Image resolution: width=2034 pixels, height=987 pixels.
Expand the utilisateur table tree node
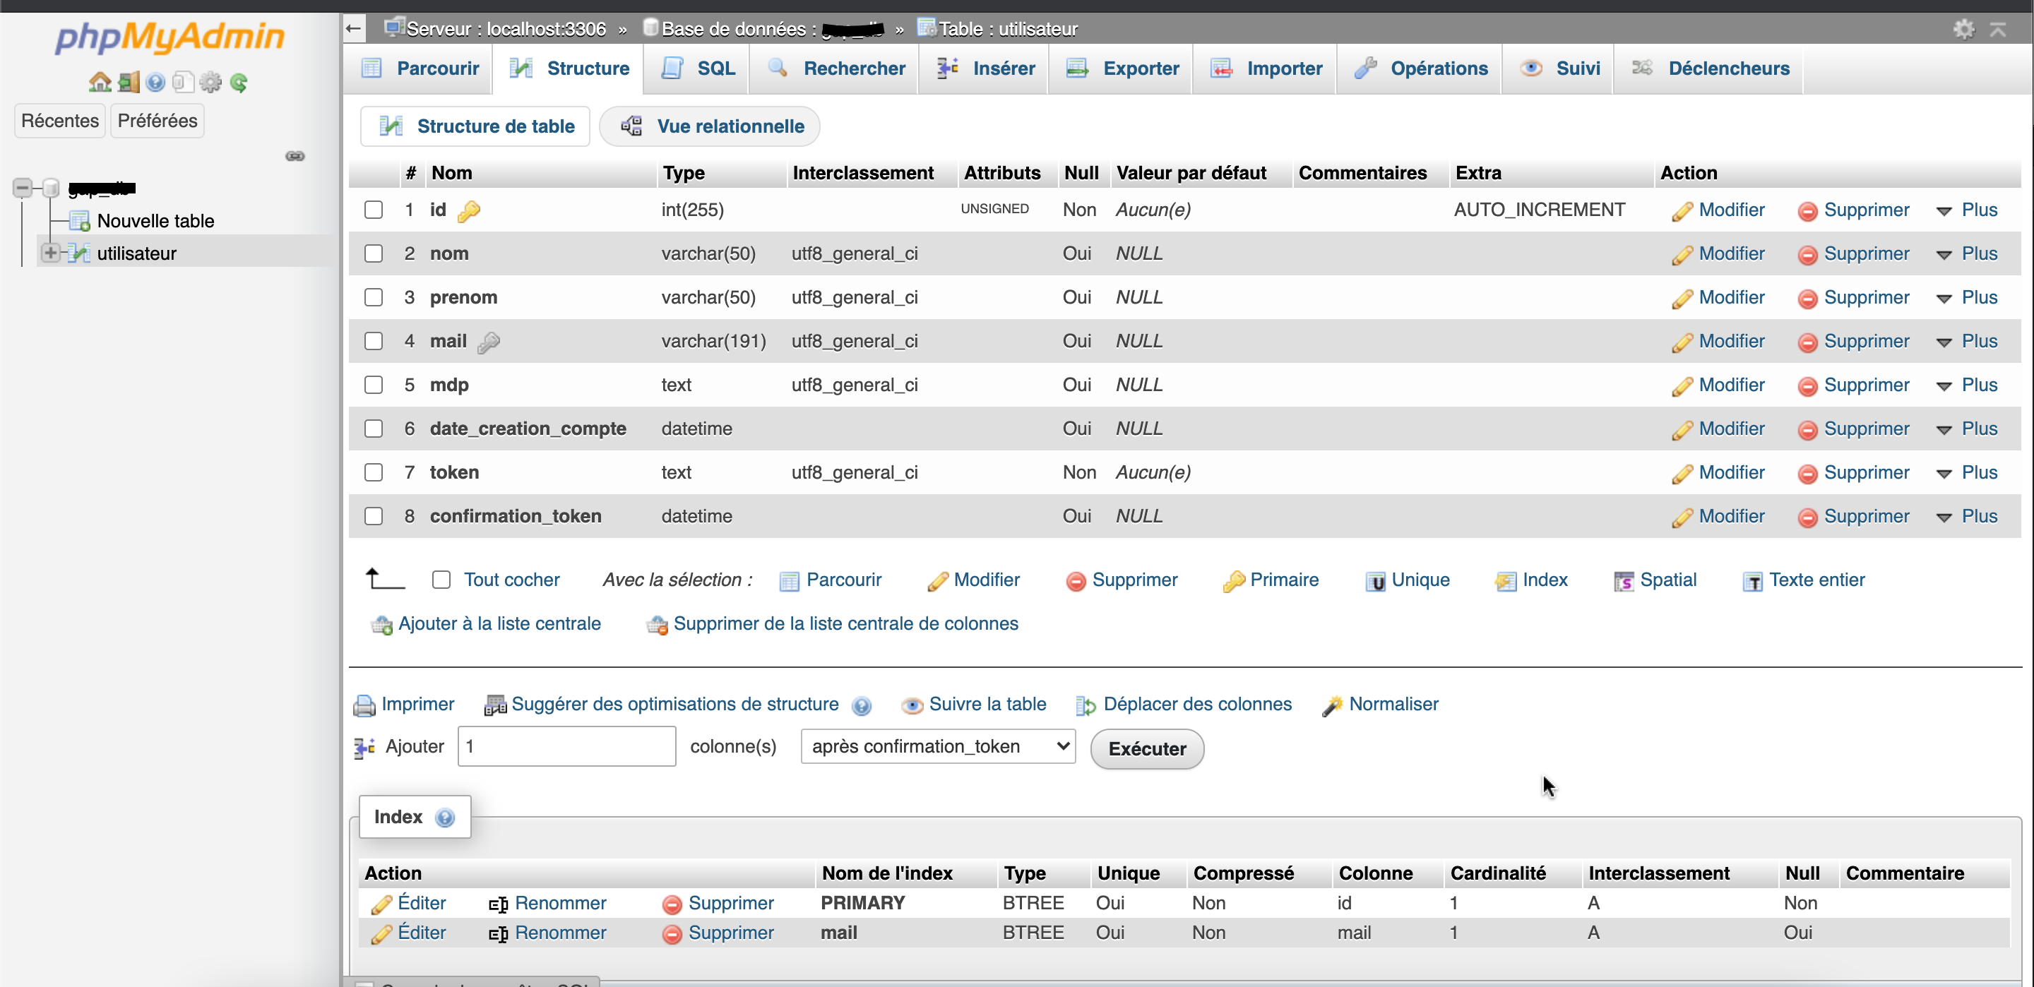tap(49, 253)
